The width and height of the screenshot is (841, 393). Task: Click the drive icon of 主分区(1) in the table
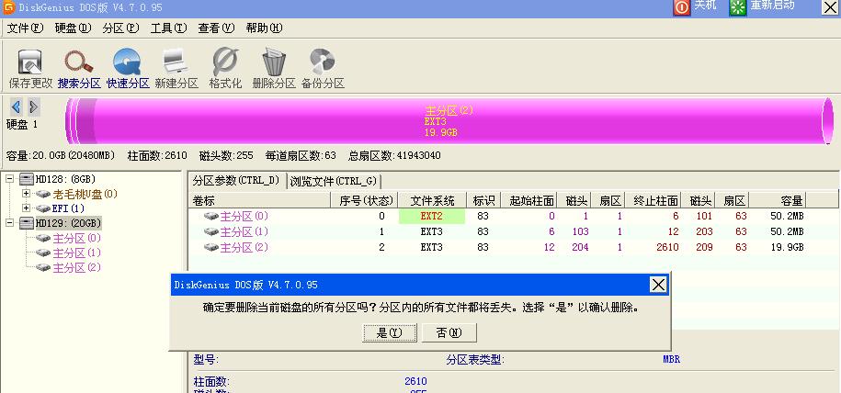tap(211, 231)
